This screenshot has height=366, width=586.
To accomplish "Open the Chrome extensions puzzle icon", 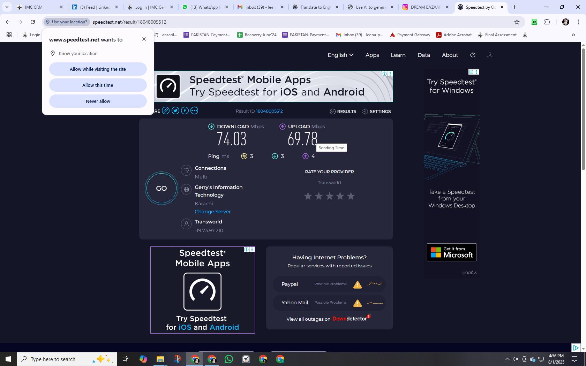I will point(547,22).
